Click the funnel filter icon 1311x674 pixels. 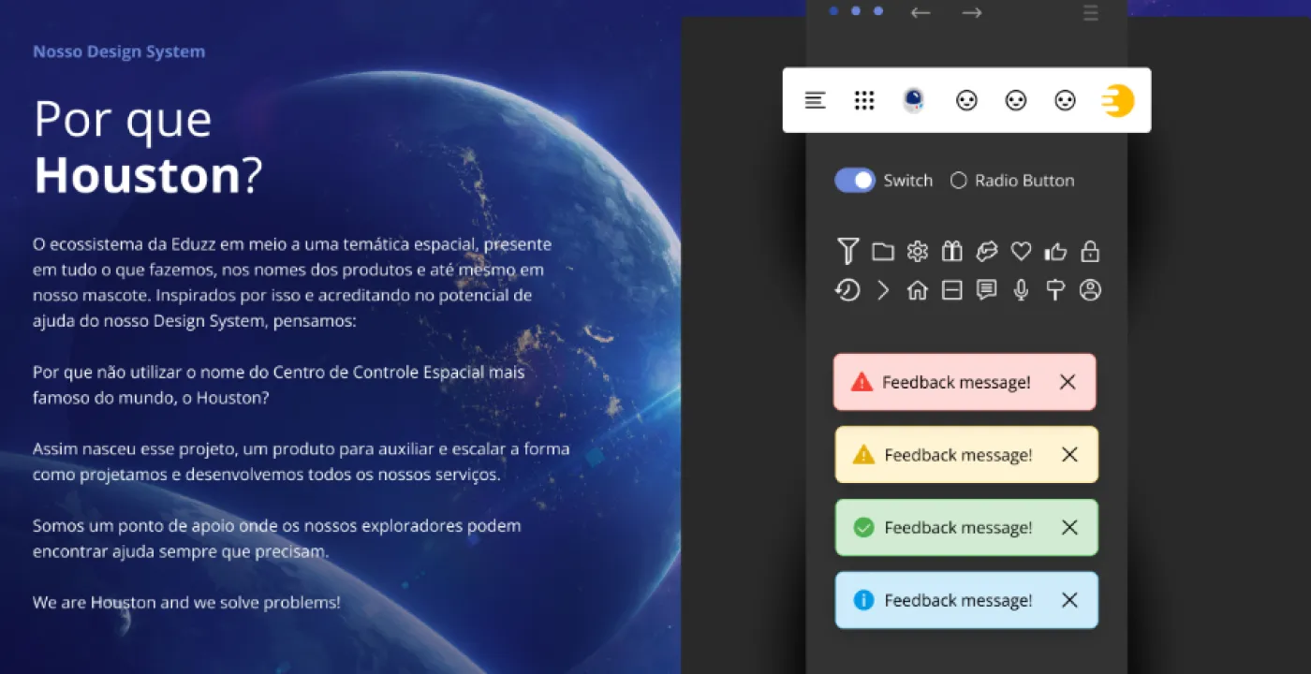[x=847, y=251]
